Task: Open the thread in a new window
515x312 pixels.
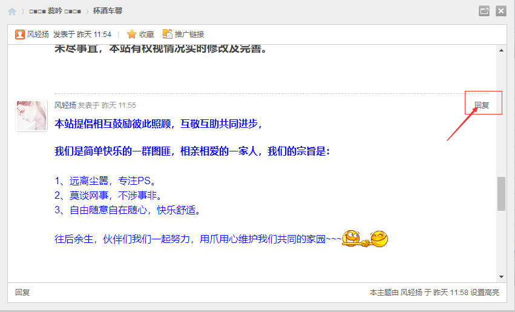Action: click(x=484, y=11)
